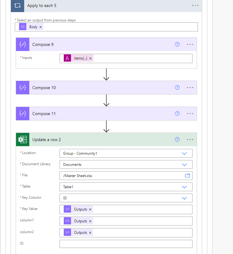Open the Key Column dropdown

[x=184, y=198]
